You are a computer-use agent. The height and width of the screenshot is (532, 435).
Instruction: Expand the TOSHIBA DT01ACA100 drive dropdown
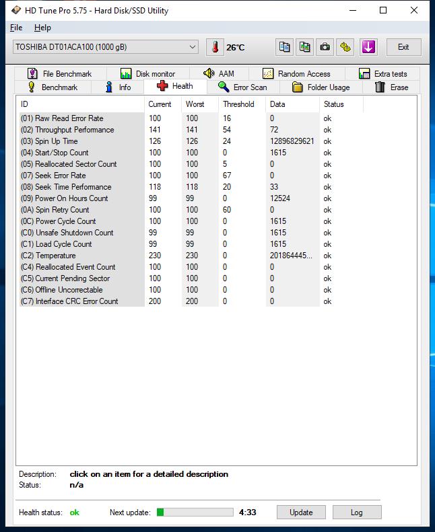[106, 47]
